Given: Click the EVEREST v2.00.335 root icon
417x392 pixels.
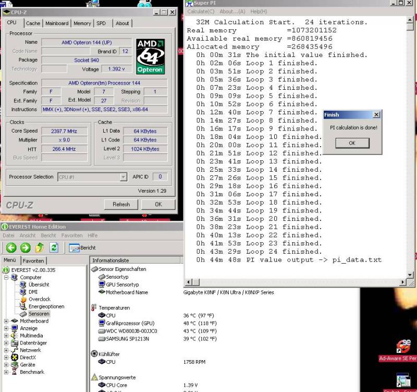Looking at the screenshot, I should click(x=6, y=270).
